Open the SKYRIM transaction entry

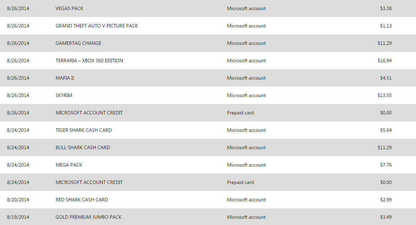[x=64, y=95]
